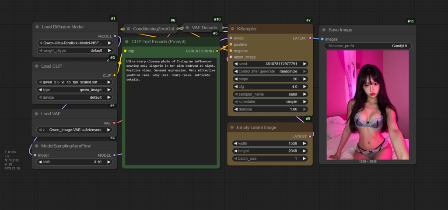Collapse the Load Diffusion Model node

click(x=37, y=27)
